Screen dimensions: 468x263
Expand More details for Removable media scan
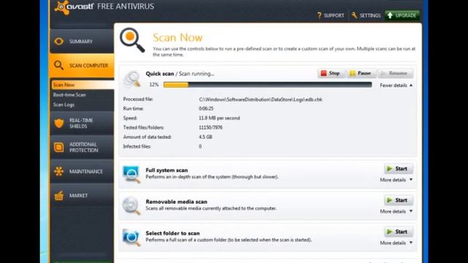396,211
